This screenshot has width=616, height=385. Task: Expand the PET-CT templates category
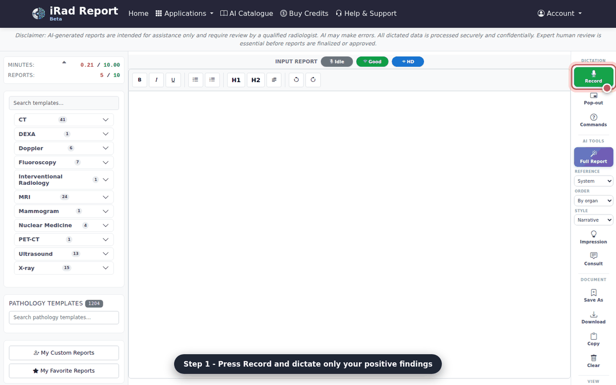64,240
